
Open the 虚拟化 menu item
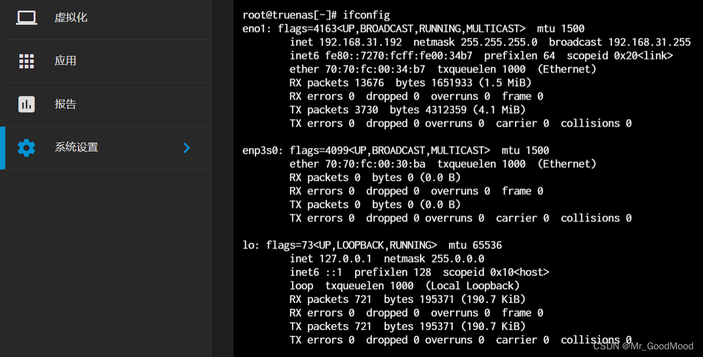point(71,18)
